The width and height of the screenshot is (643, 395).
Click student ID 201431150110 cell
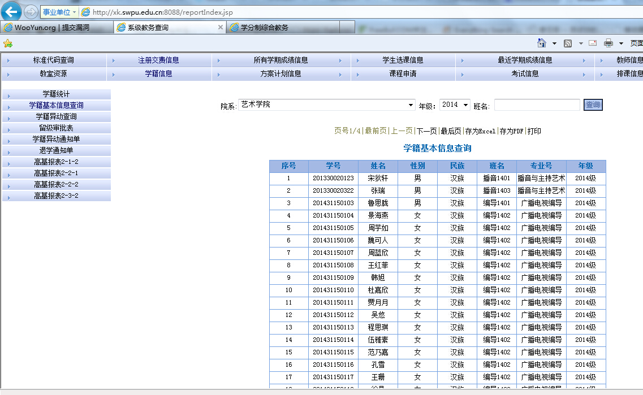(334, 290)
